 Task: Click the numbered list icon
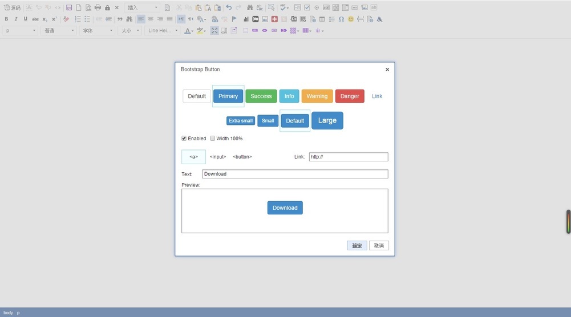click(x=78, y=19)
